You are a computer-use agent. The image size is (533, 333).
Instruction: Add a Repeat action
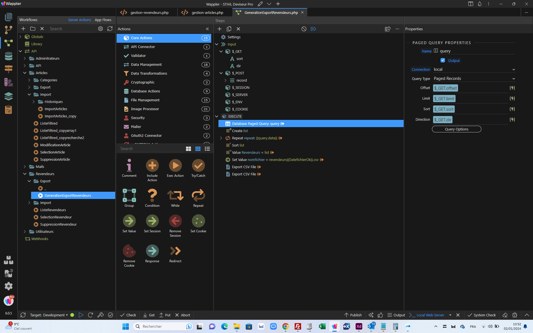pyautogui.click(x=198, y=195)
